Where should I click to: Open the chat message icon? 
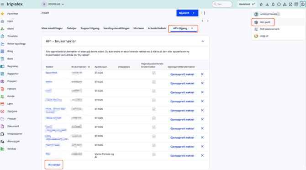pos(296,4)
